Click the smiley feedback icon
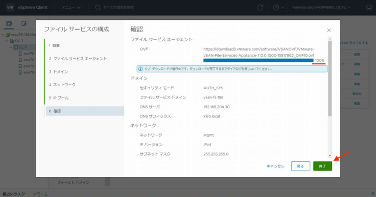 tap(369, 8)
